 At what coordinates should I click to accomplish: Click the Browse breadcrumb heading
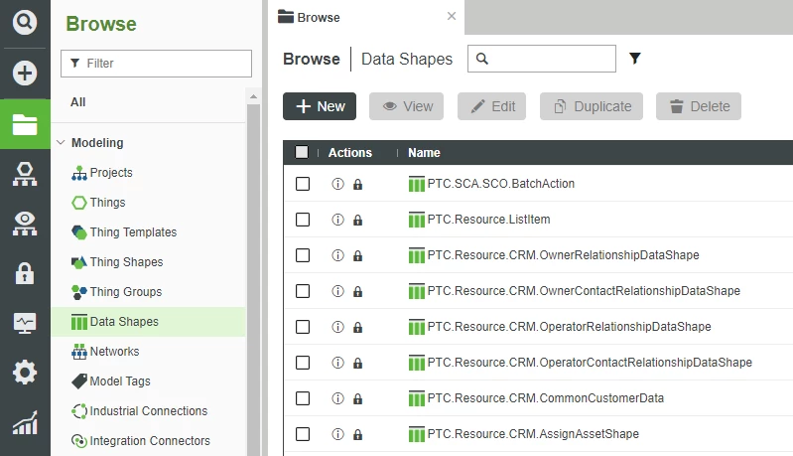(312, 60)
